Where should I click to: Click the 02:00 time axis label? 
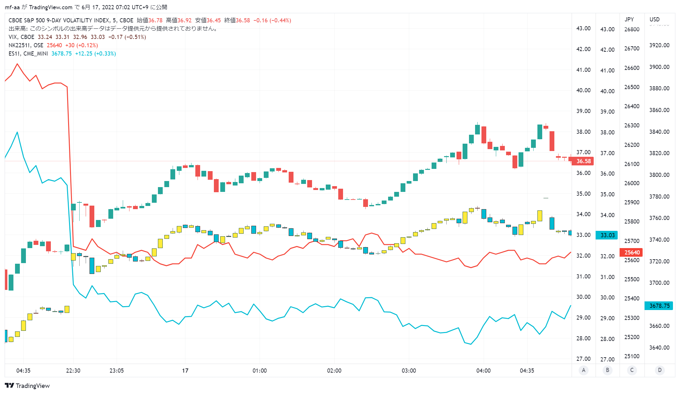tap(334, 371)
